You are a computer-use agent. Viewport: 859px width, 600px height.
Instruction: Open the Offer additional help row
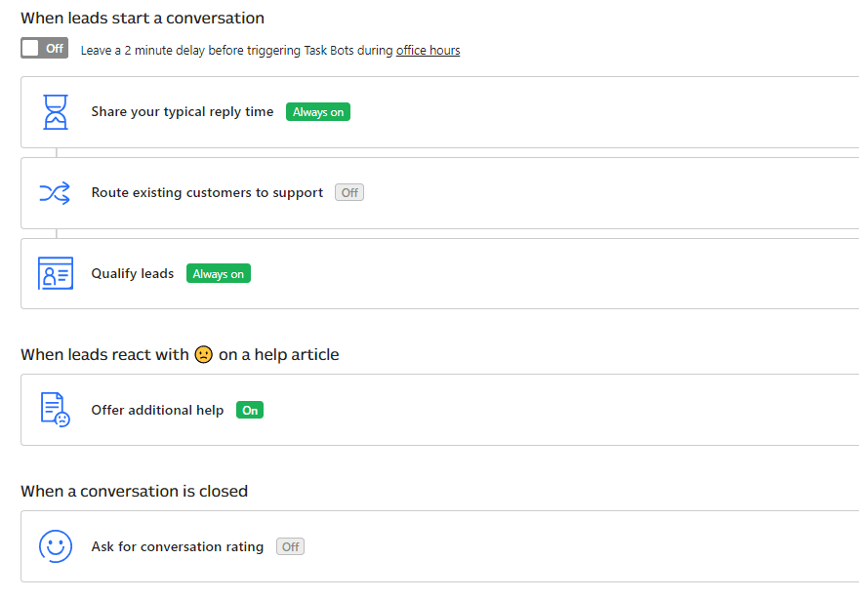(x=157, y=410)
